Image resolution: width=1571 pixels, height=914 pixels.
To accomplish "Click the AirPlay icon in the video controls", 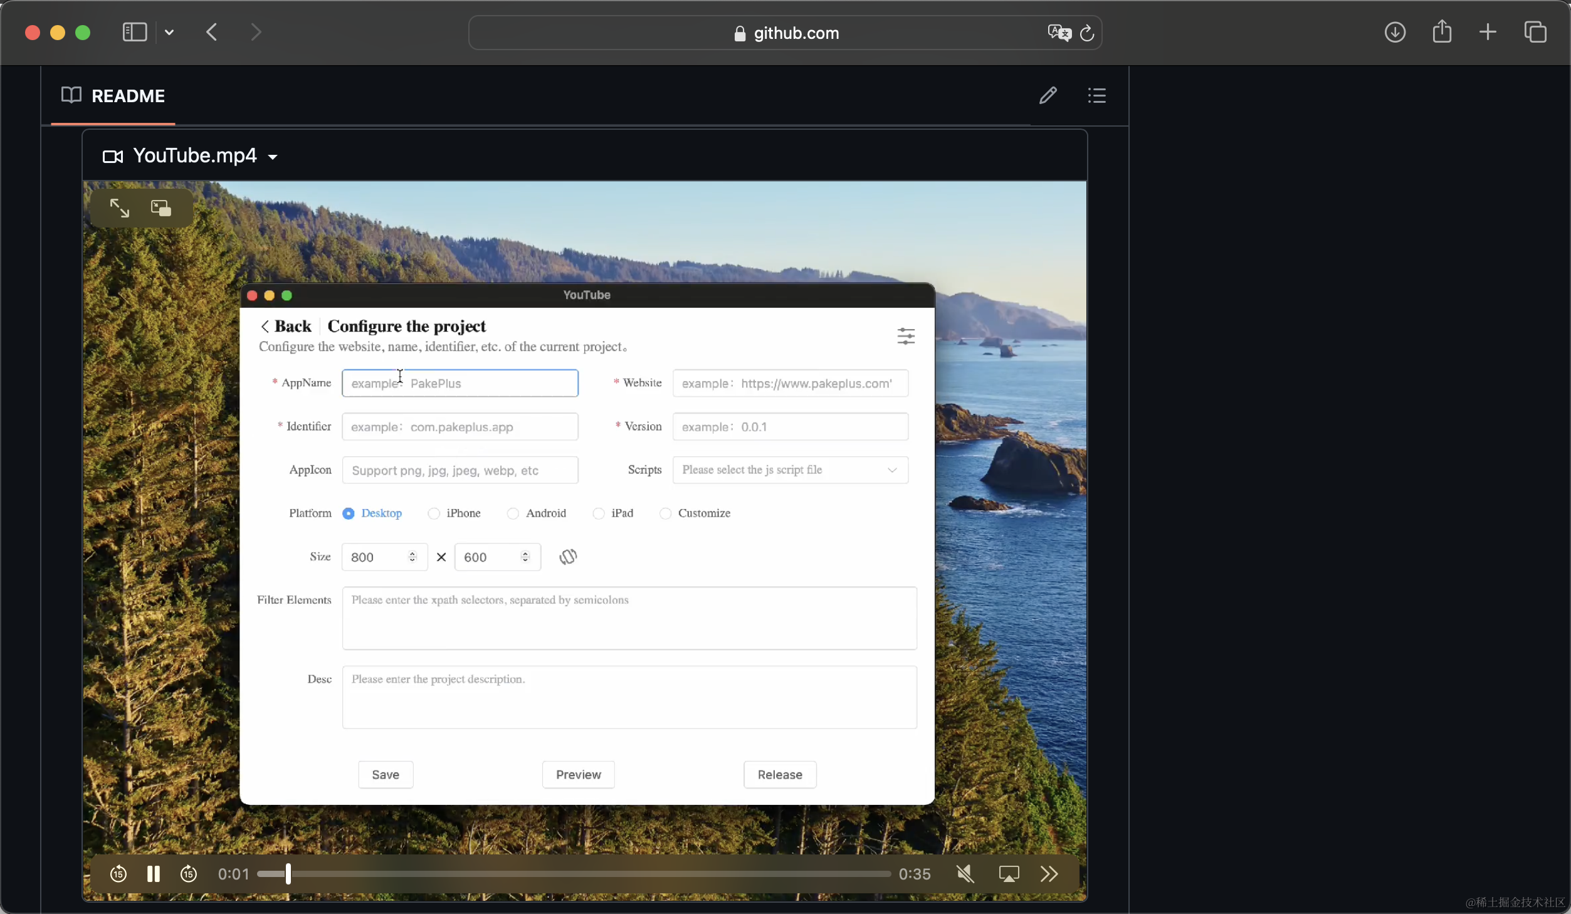I will pyautogui.click(x=1009, y=873).
